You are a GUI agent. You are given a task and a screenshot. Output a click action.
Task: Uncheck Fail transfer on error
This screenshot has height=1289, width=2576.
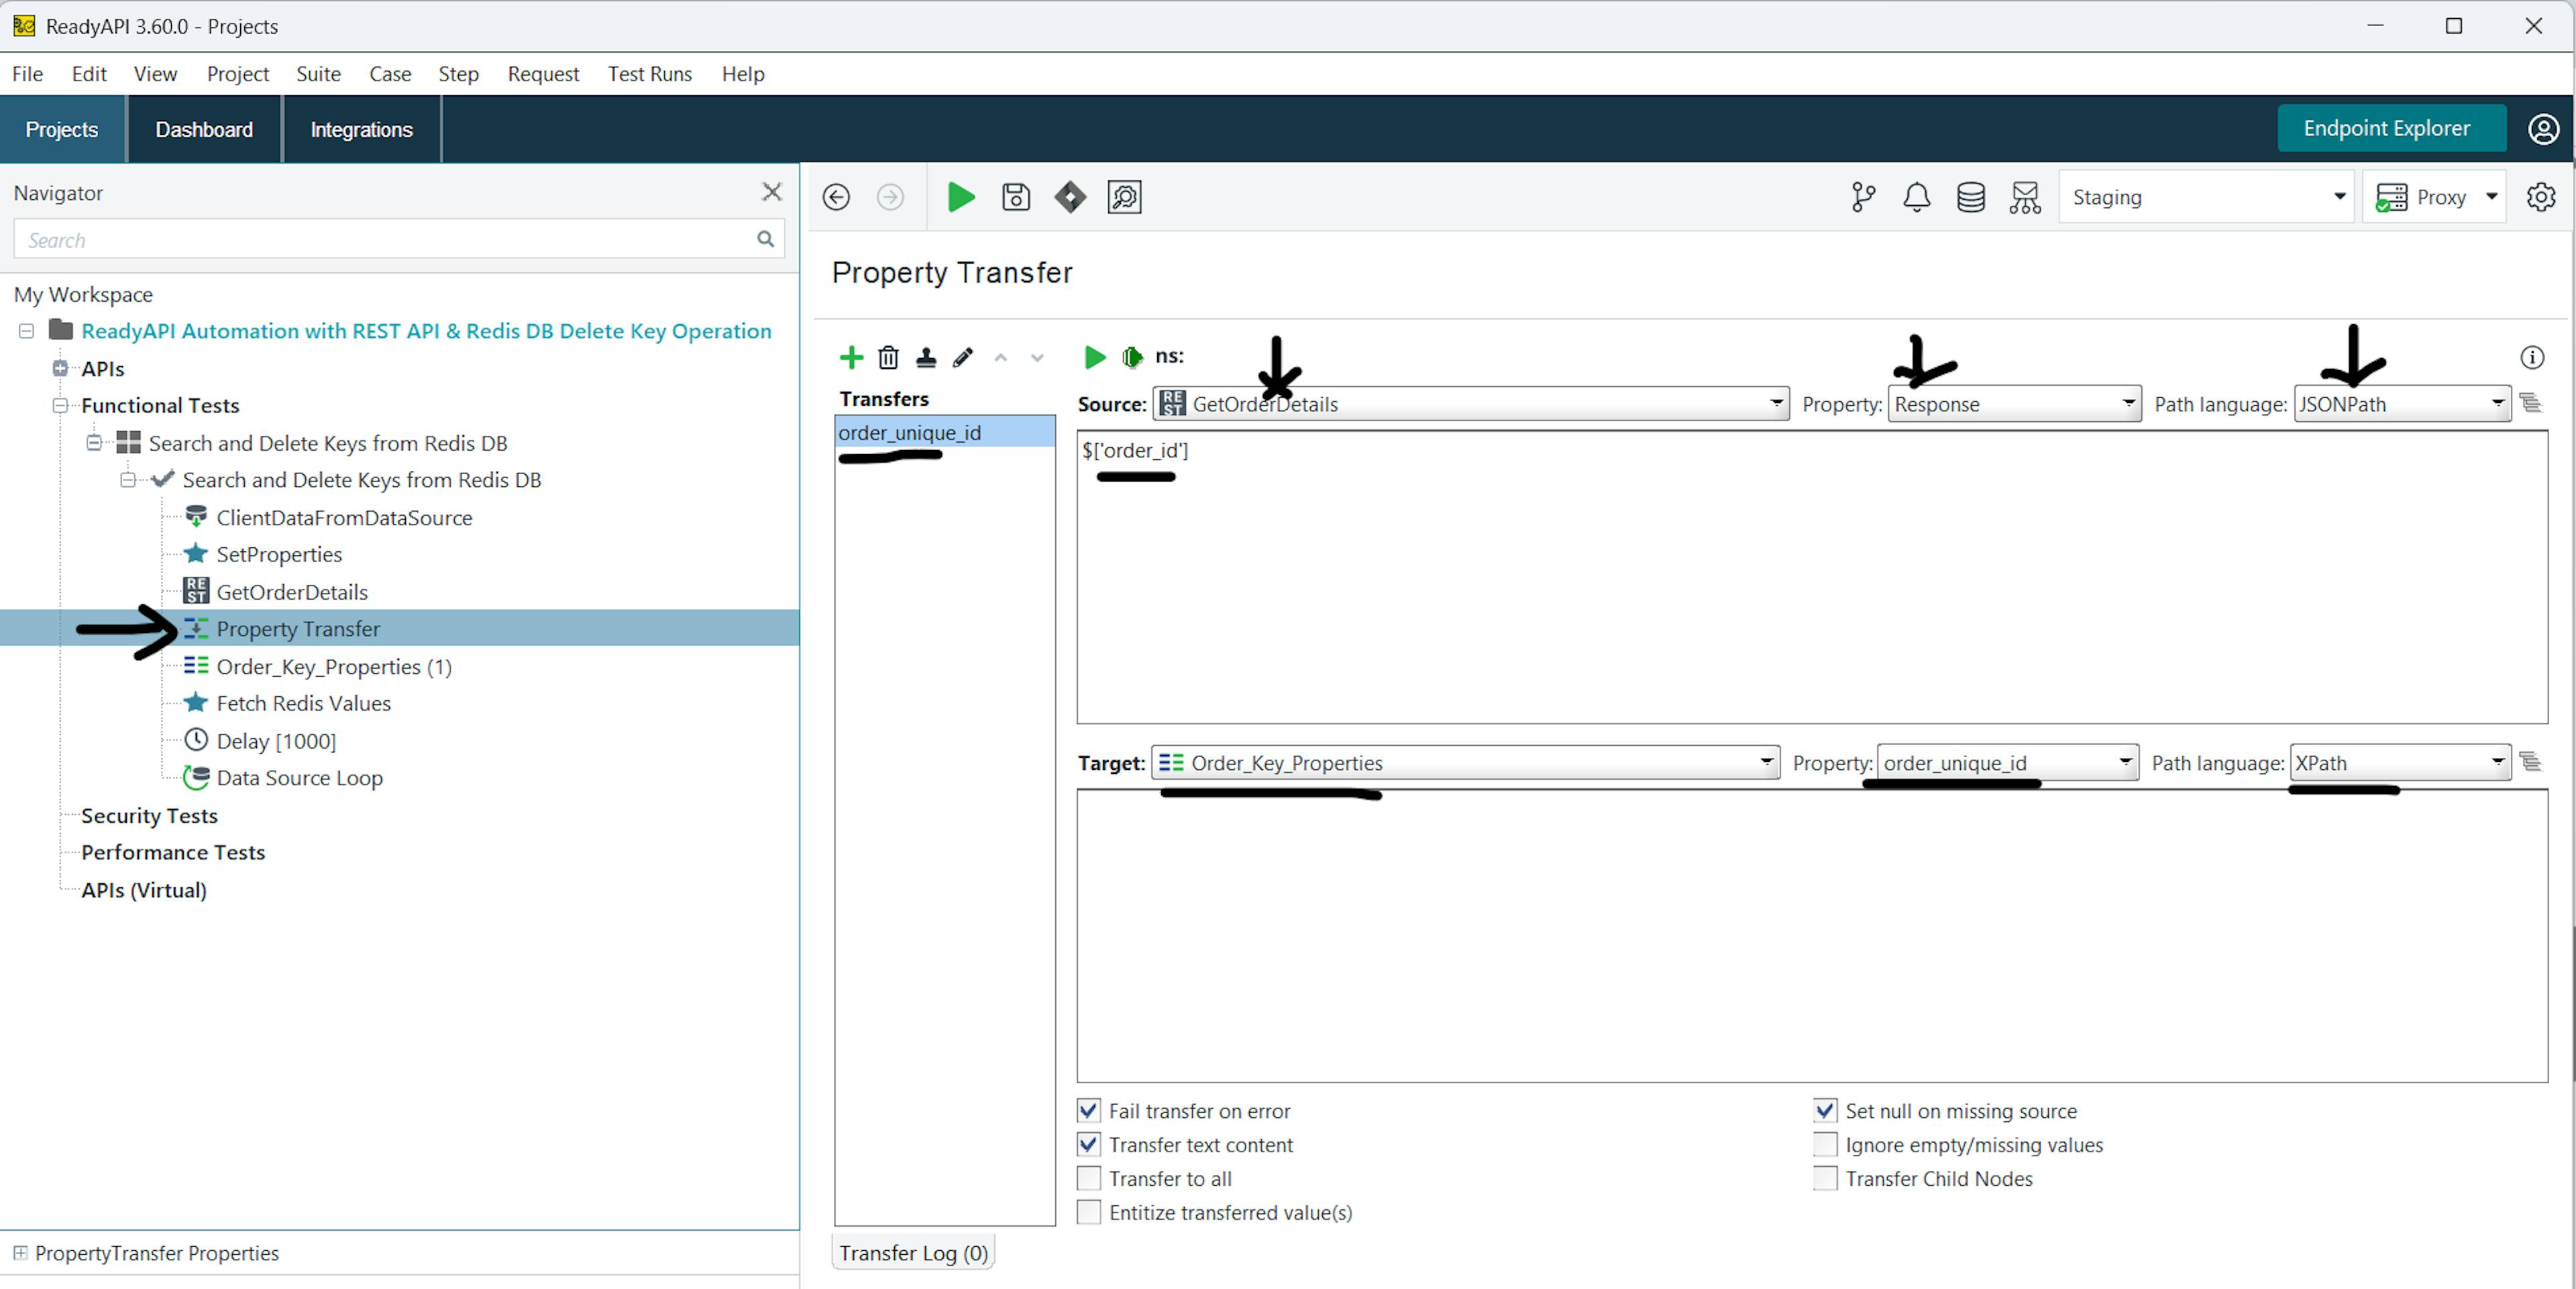pos(1089,1111)
